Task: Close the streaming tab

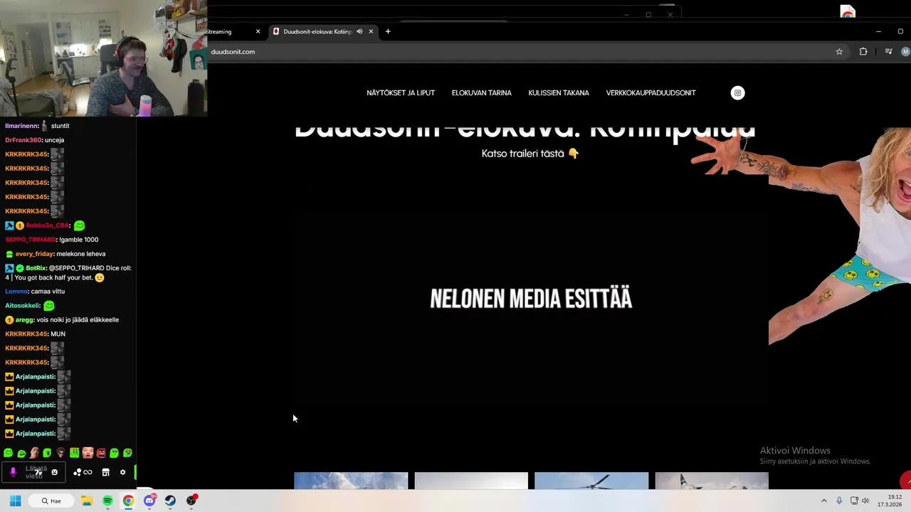Action: tap(258, 31)
